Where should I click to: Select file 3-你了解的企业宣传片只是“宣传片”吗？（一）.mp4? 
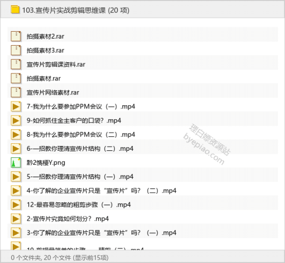[x=101, y=233]
